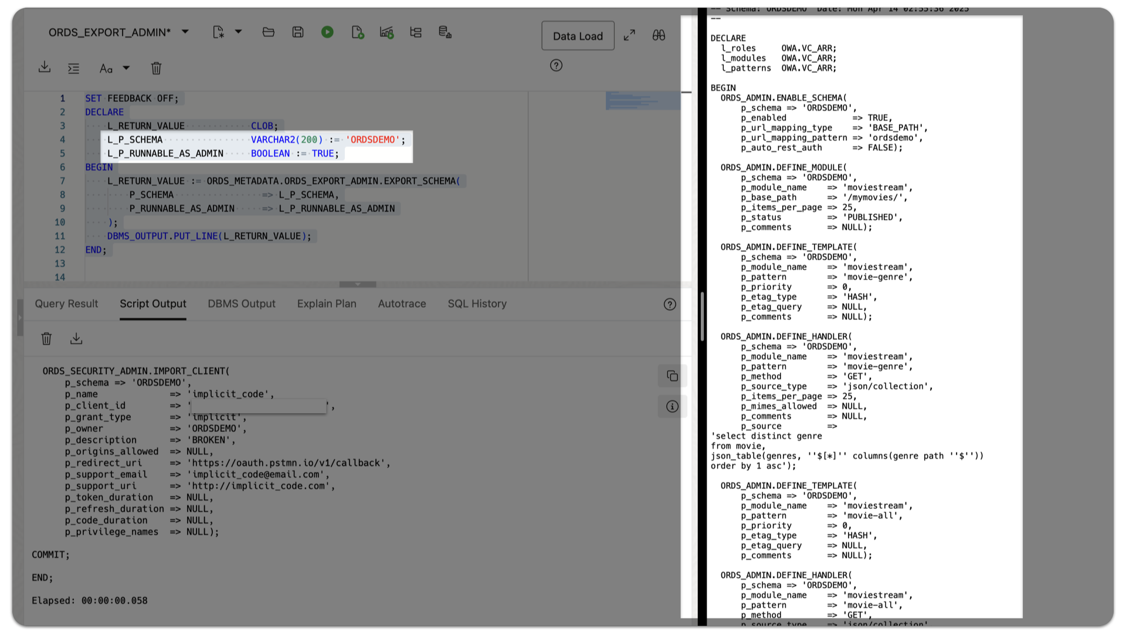Open SQL History with the database icon

[x=445, y=33]
